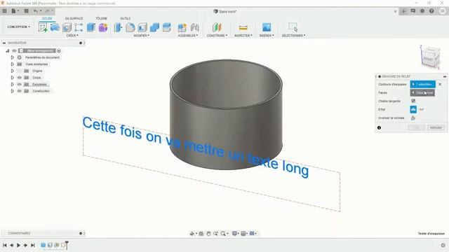
Task: Expand the Esquisses folder
Action: 13,84
